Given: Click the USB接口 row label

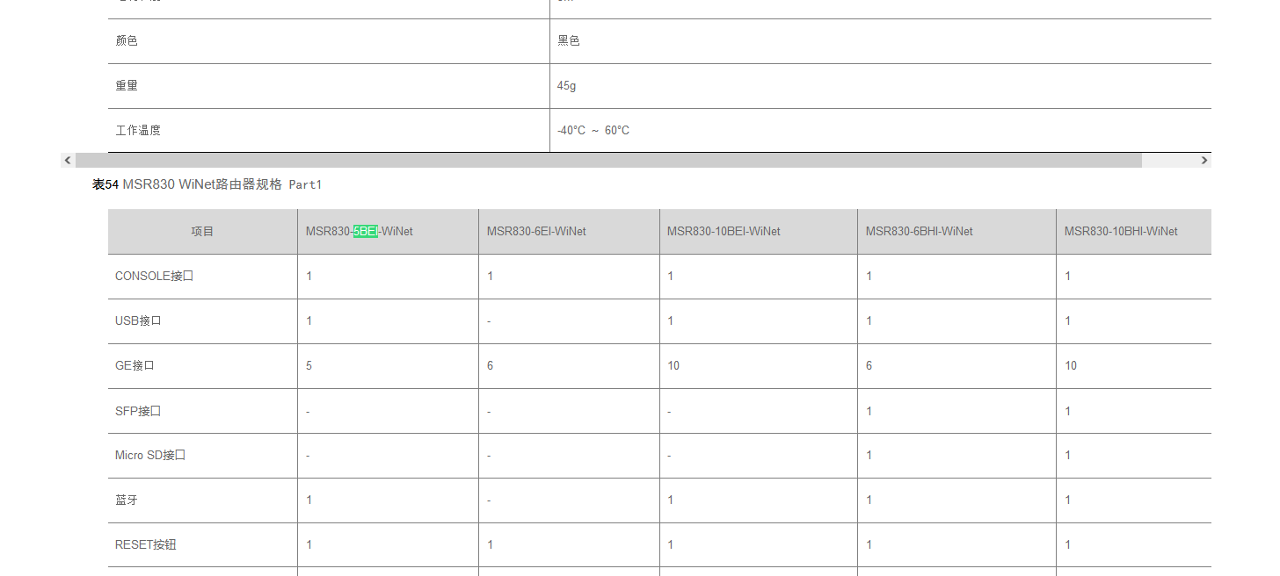Looking at the screenshot, I should pyautogui.click(x=138, y=321).
